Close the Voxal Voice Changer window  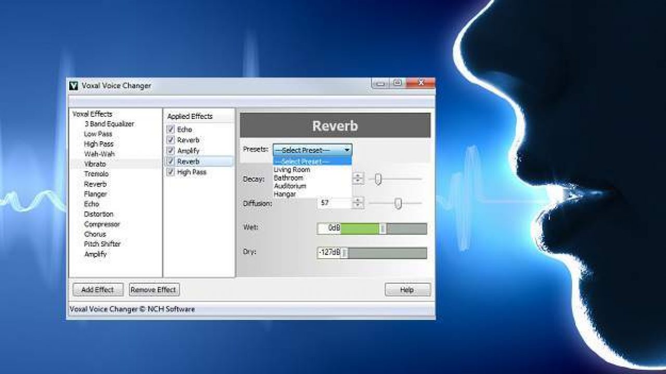[420, 82]
